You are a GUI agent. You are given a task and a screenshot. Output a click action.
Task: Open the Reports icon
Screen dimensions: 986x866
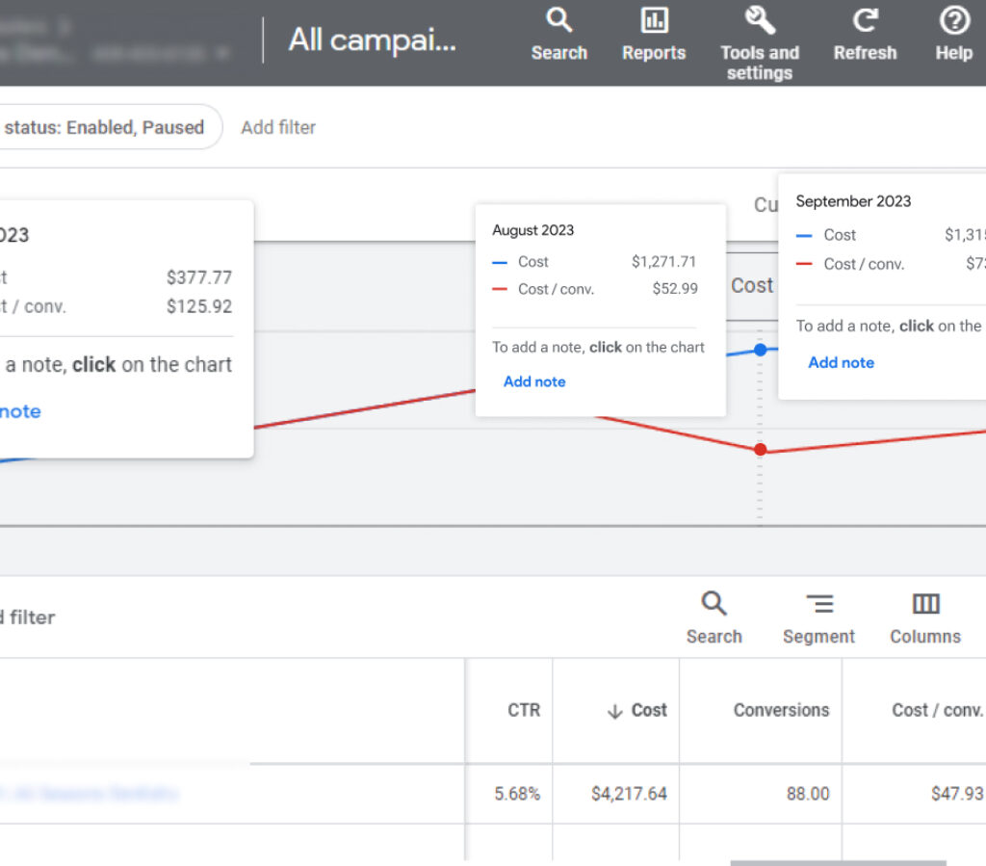[x=654, y=20]
